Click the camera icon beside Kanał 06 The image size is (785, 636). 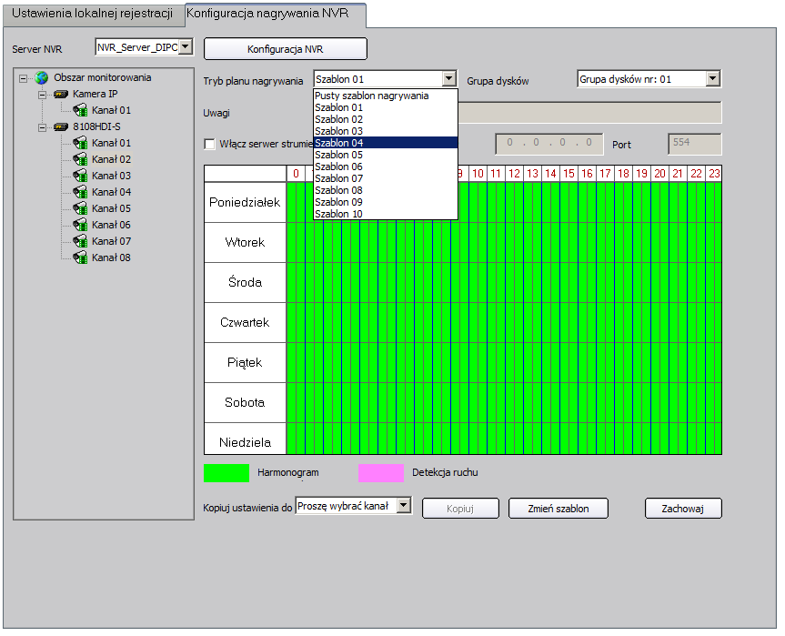tap(80, 225)
